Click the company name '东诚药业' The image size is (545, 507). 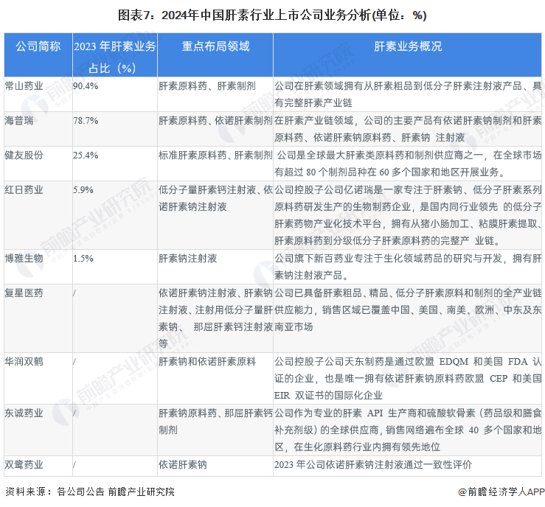(24, 413)
